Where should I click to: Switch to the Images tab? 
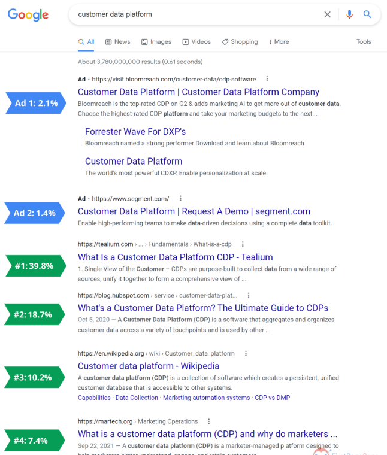[156, 42]
